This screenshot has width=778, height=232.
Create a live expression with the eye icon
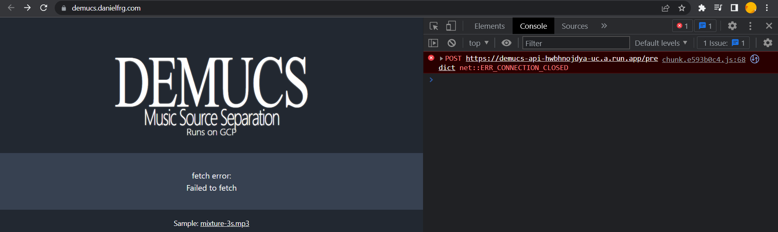(x=507, y=43)
